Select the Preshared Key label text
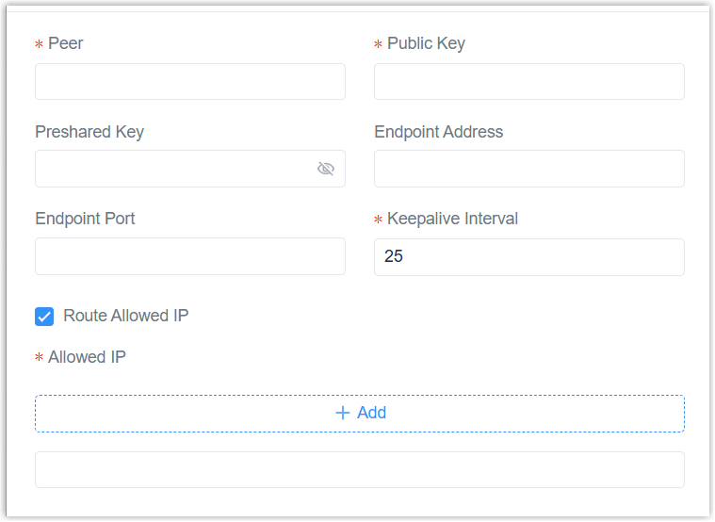The width and height of the screenshot is (715, 522). [x=89, y=132]
